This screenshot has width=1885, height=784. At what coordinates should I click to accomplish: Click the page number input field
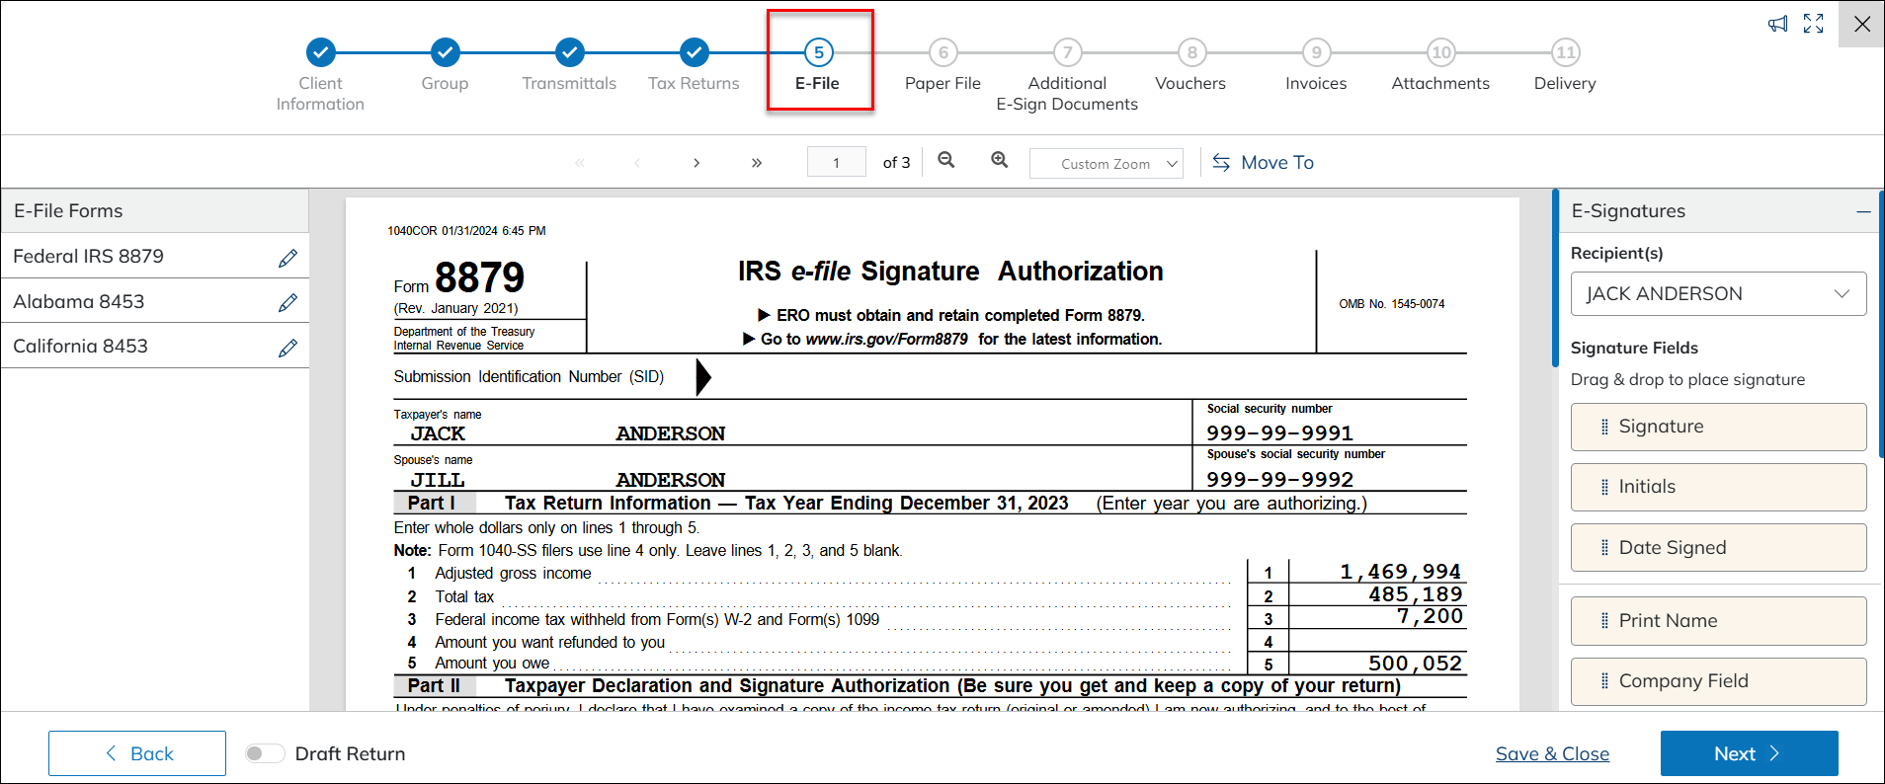click(836, 163)
